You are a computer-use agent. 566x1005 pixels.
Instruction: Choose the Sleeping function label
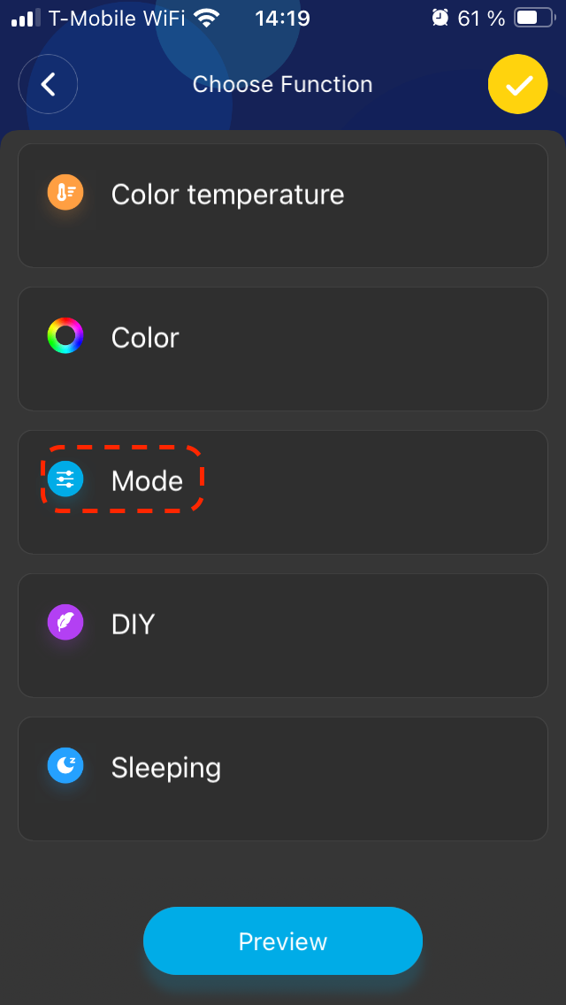tap(165, 768)
